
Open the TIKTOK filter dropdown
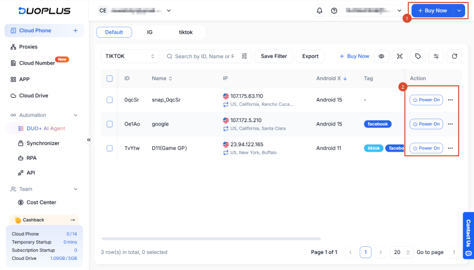point(130,56)
